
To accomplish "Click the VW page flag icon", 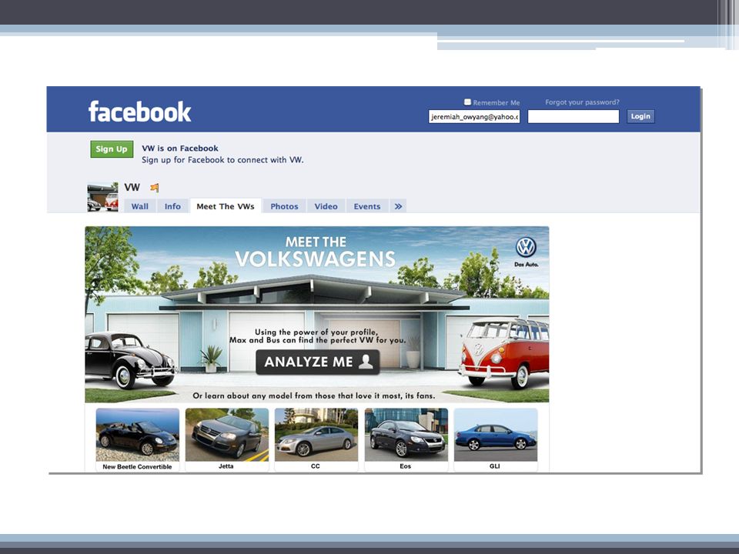I will pyautogui.click(x=155, y=188).
